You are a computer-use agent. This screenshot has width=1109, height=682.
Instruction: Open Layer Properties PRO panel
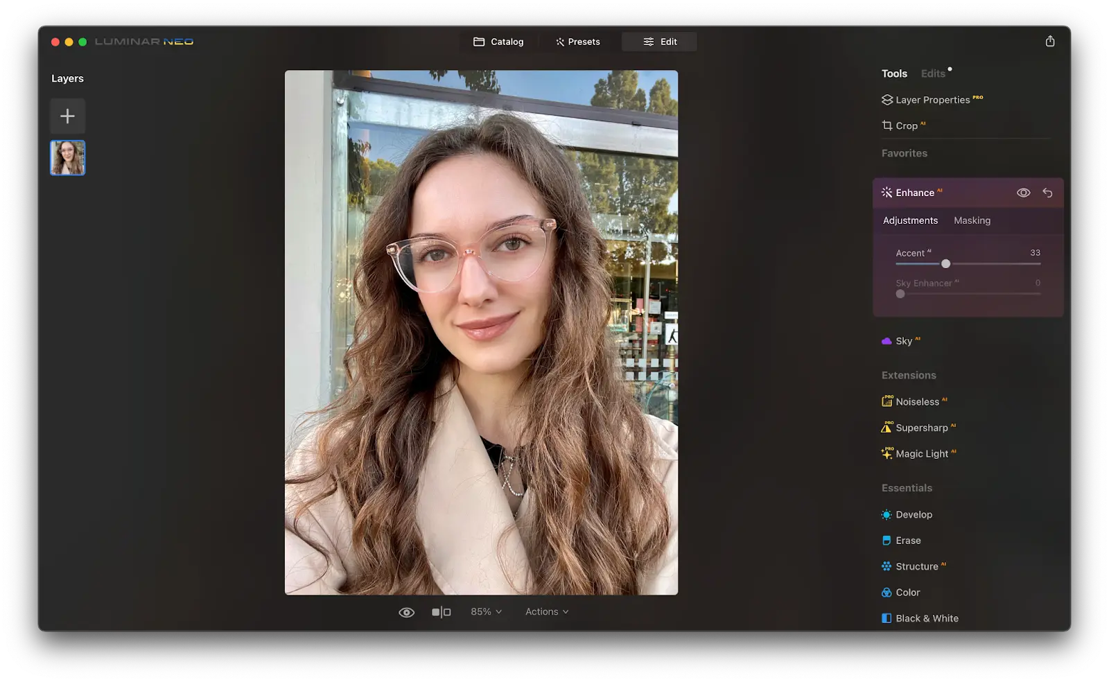pos(933,99)
